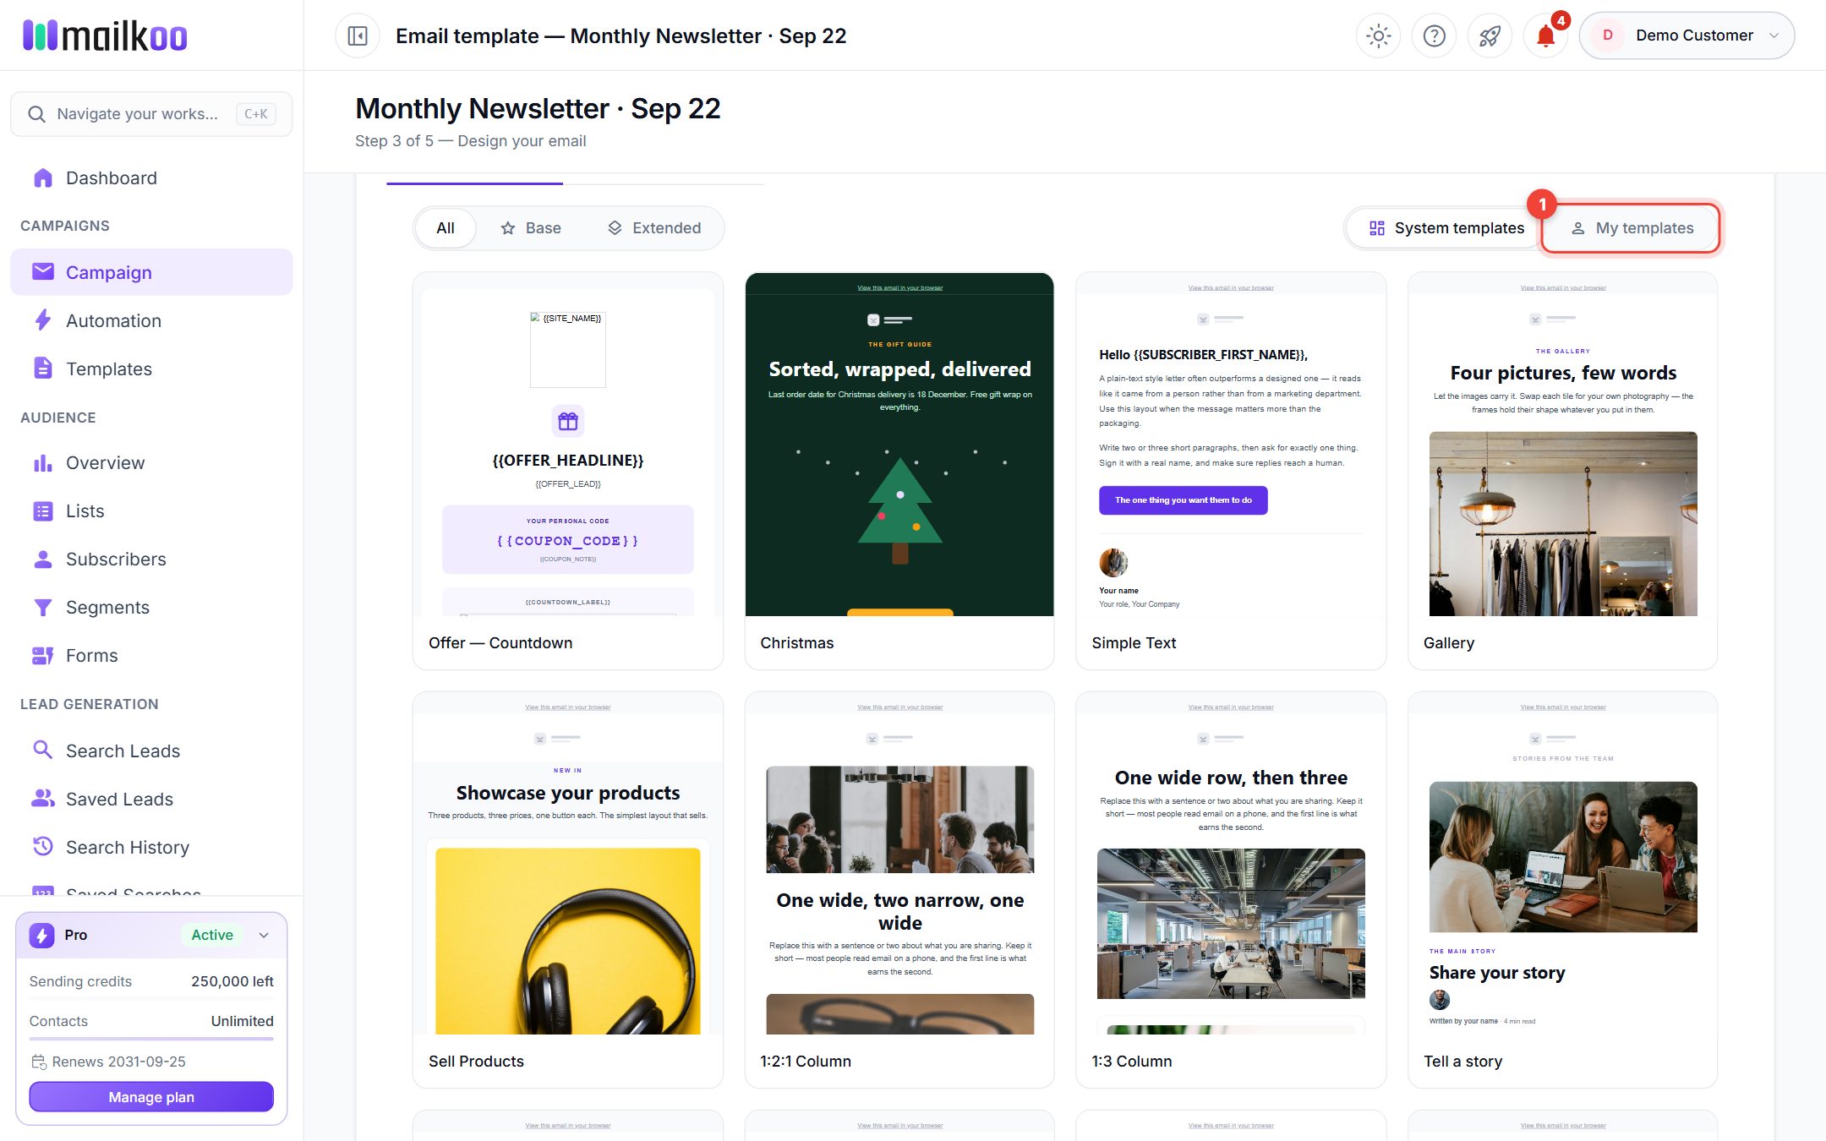Open Search Leads page
Screen dimensions: 1826x1141
151,751
